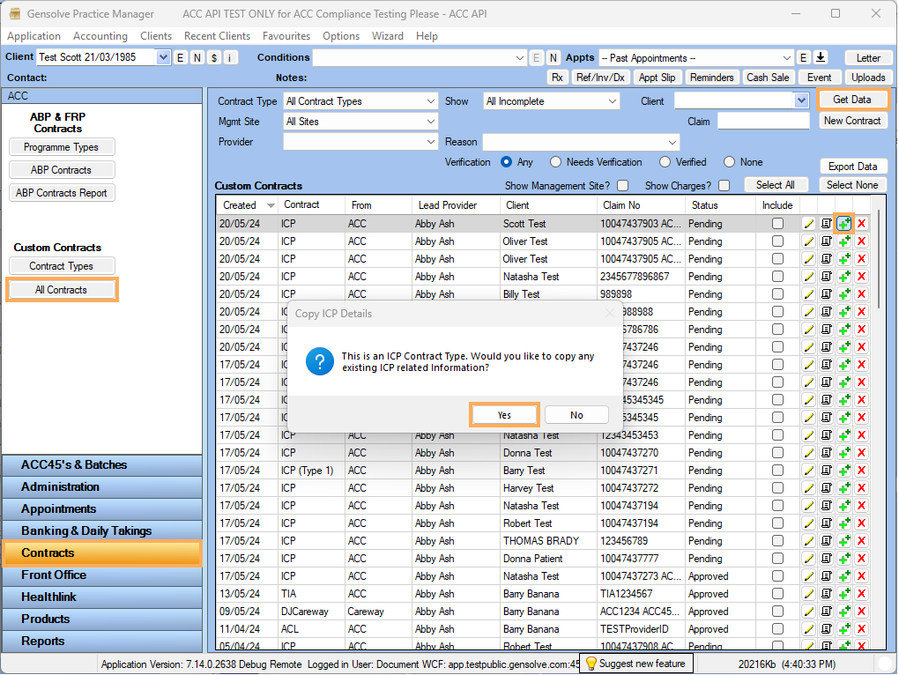Viewport: 899px width, 675px height.
Task: Click No in Copy ICP Details dialog
Action: (x=576, y=415)
